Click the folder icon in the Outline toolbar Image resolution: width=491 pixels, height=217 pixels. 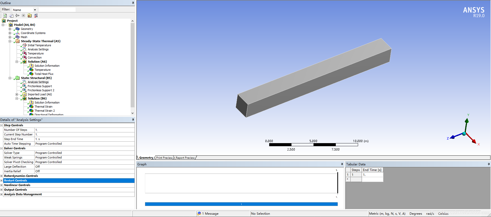pyautogui.click(x=29, y=16)
